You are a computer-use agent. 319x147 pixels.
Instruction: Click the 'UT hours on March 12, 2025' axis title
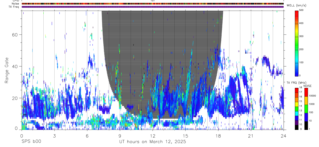click(x=152, y=142)
